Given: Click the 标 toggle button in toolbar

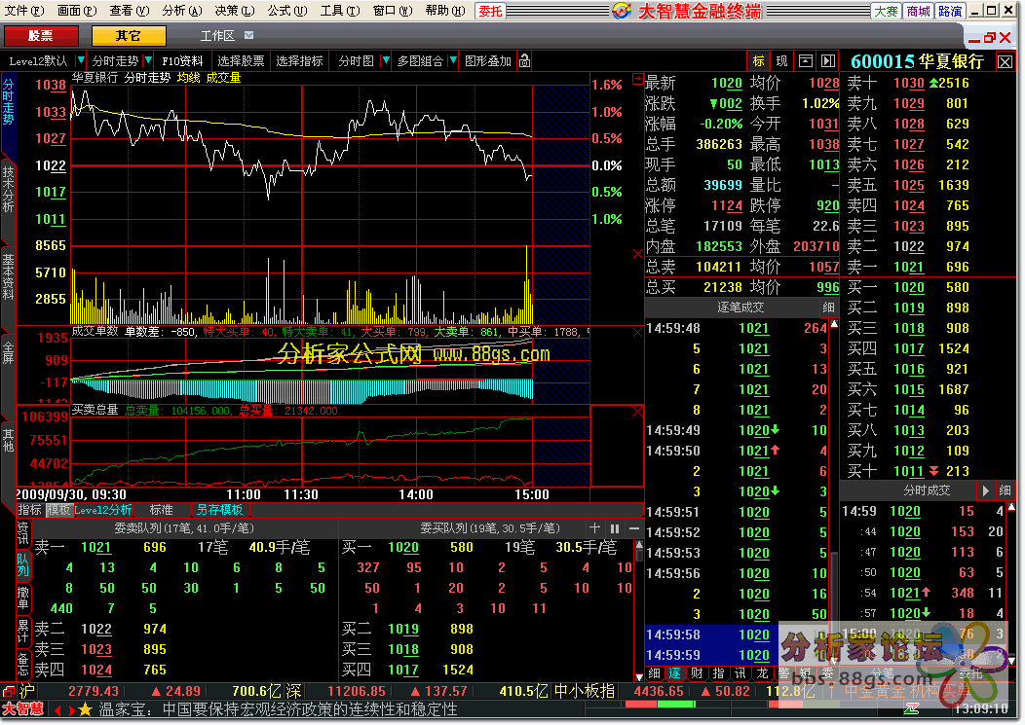Looking at the screenshot, I should 758,60.
